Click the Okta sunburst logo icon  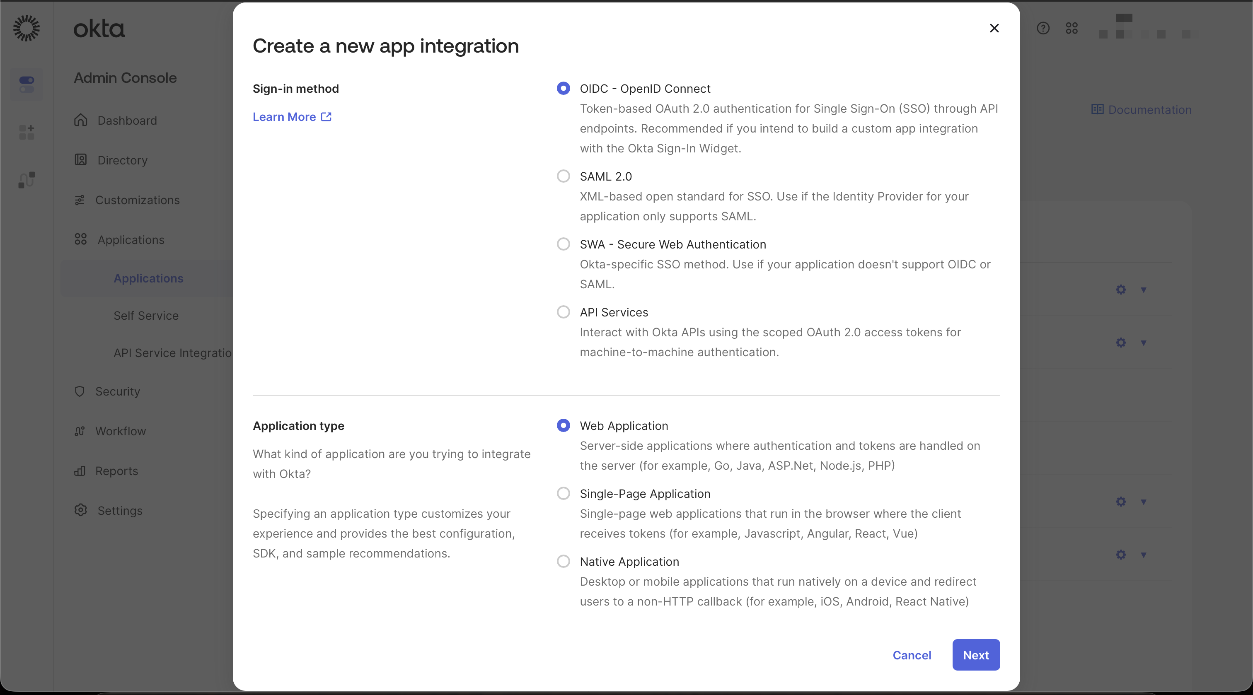26,28
